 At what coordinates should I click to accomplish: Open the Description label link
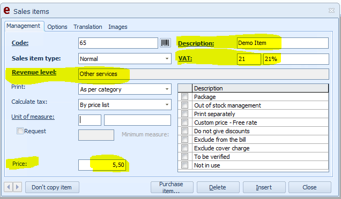(196, 43)
